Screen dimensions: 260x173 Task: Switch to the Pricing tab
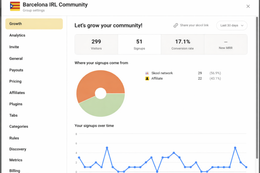(16, 81)
